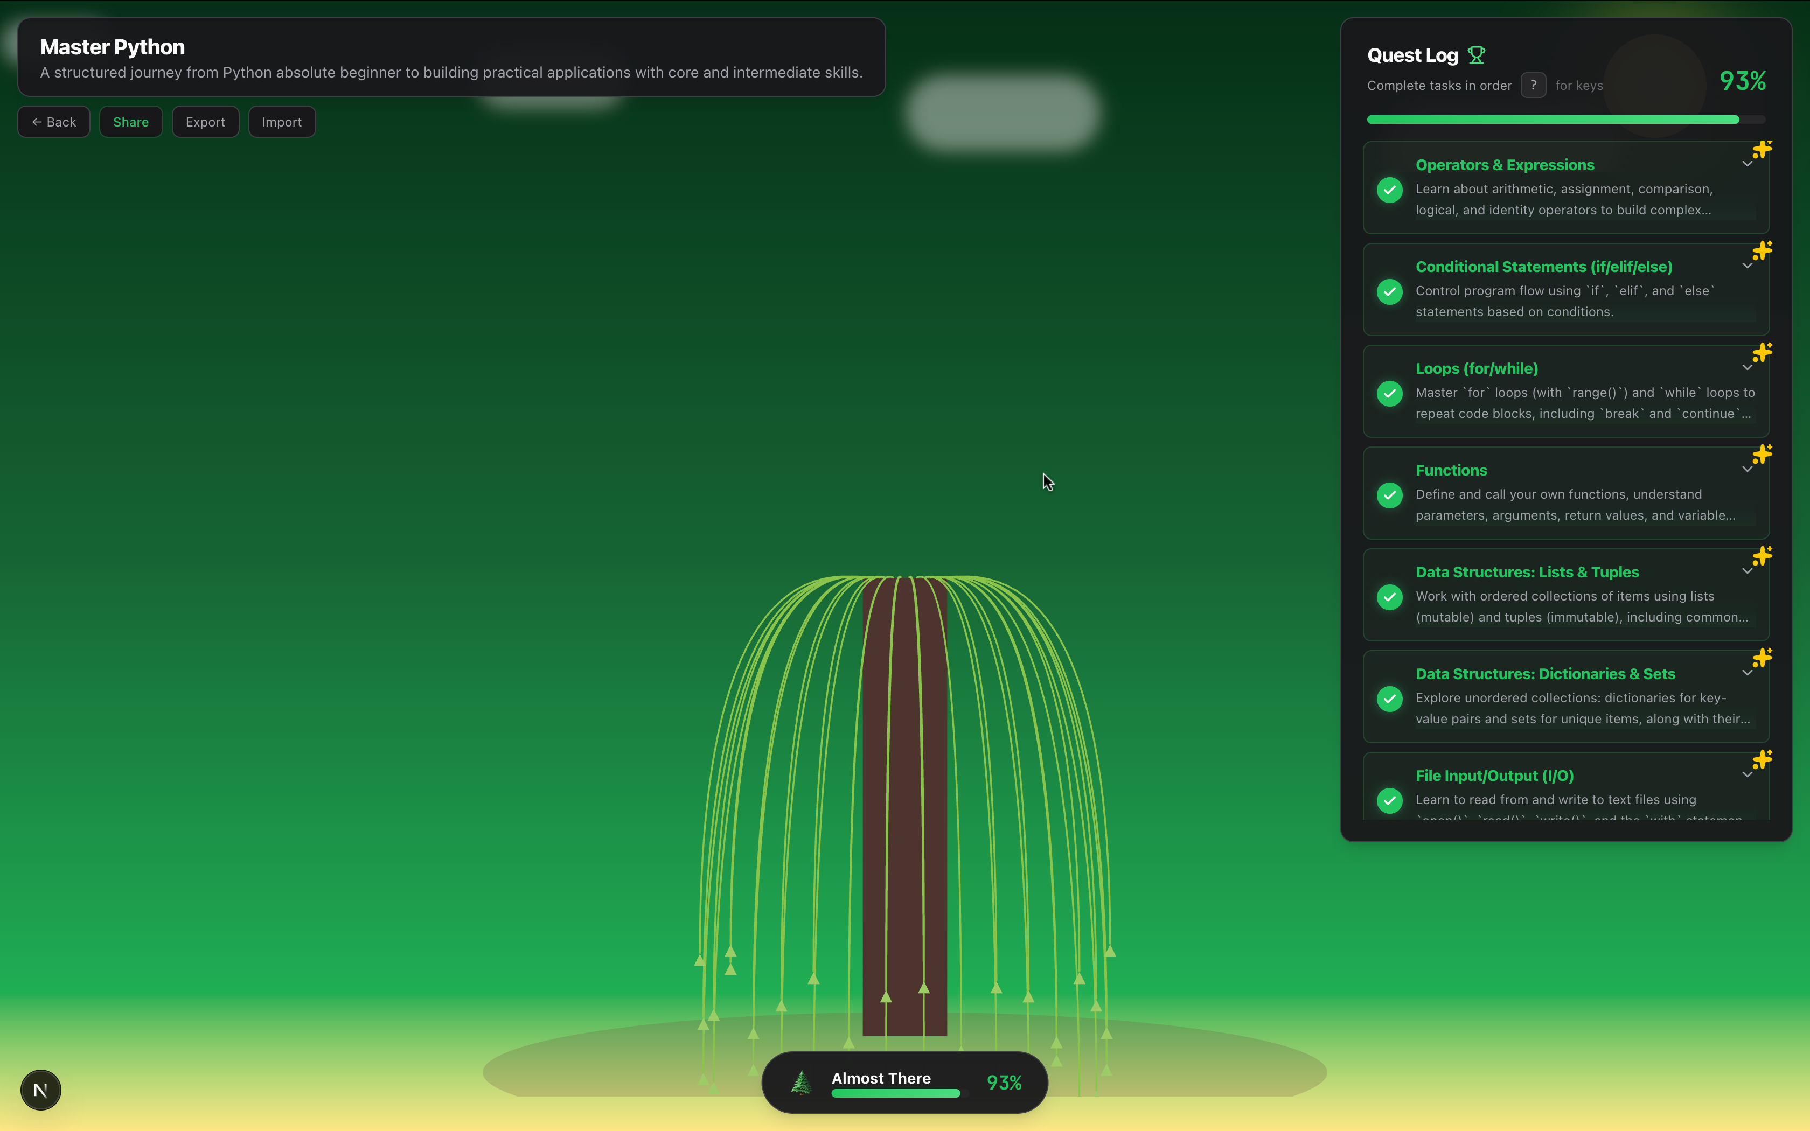Expand the Operators & Expressions task chevron
The image size is (1810, 1131).
coord(1746,165)
